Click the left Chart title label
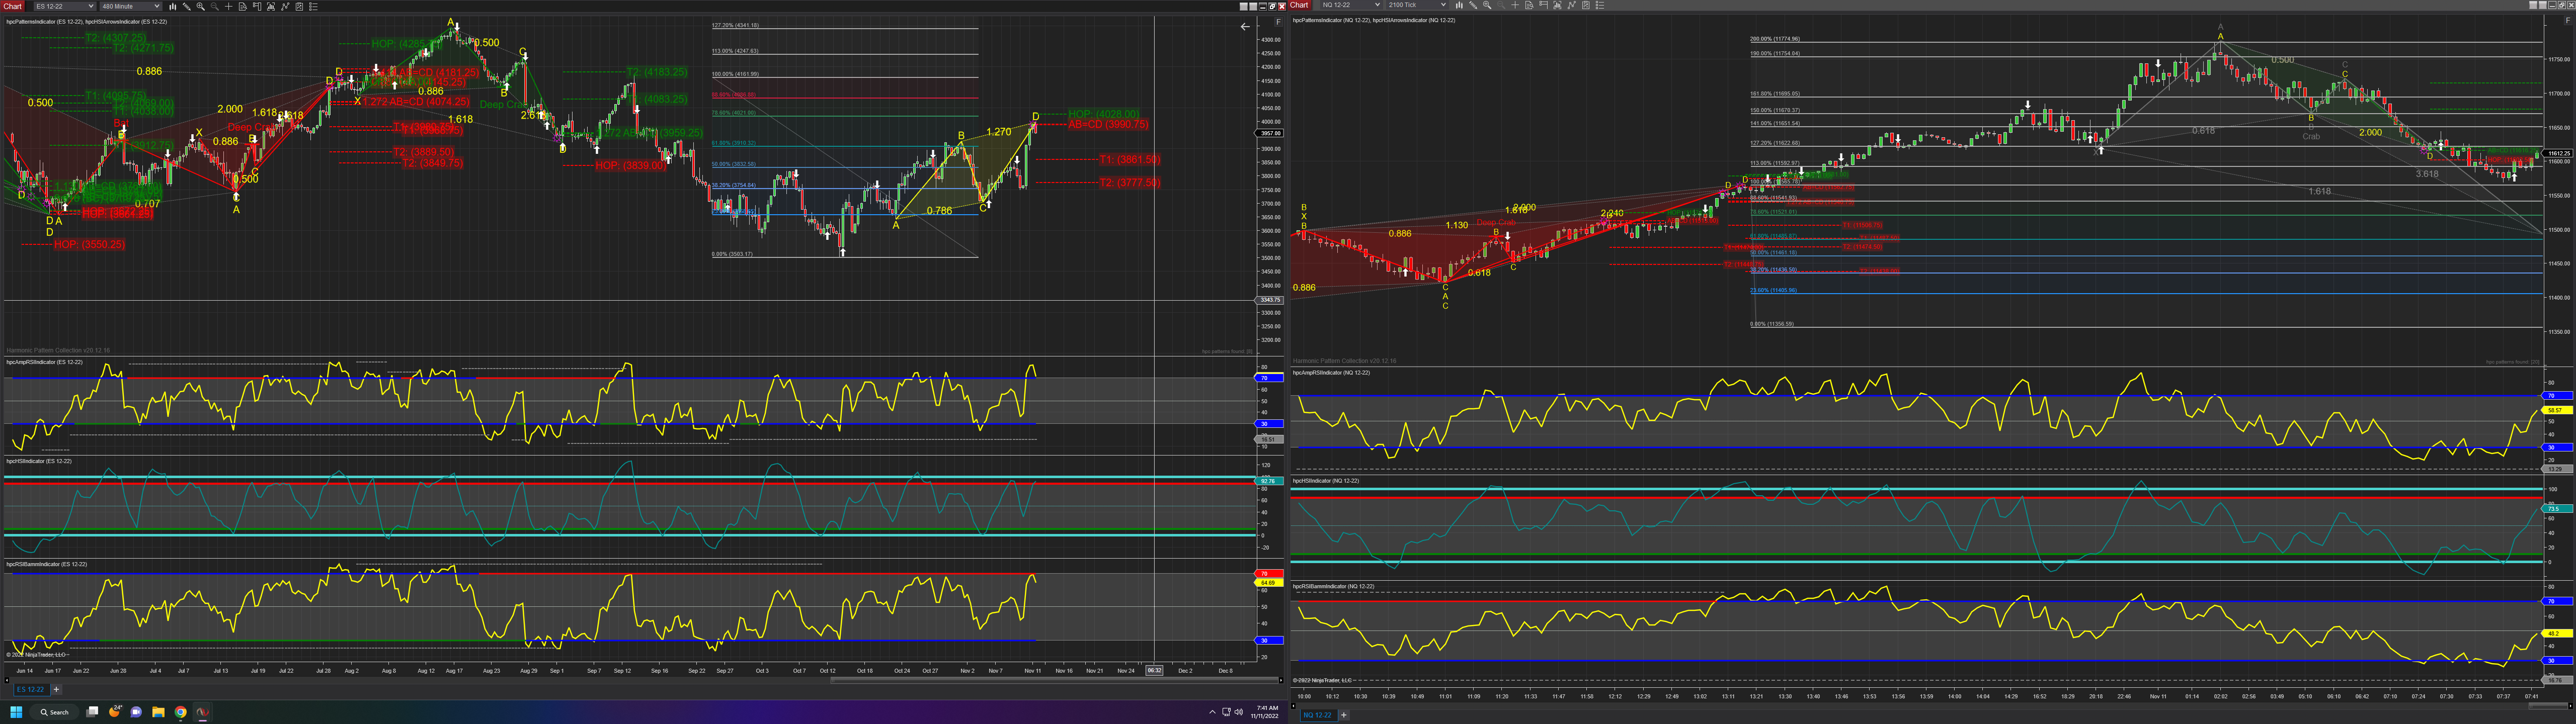Viewport: 2576px width, 724px height. pyautogui.click(x=12, y=6)
